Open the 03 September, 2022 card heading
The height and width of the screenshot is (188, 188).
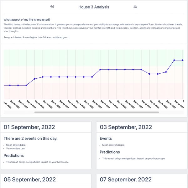click(x=126, y=127)
